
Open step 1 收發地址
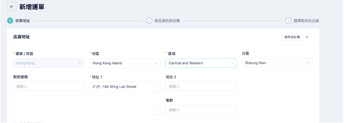(19, 21)
